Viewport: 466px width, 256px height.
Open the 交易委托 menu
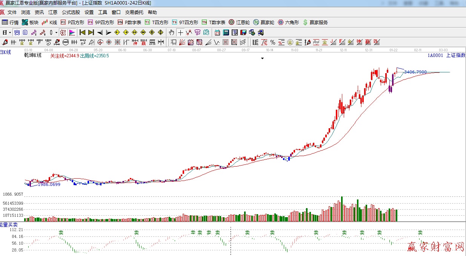pyautogui.click(x=134, y=12)
